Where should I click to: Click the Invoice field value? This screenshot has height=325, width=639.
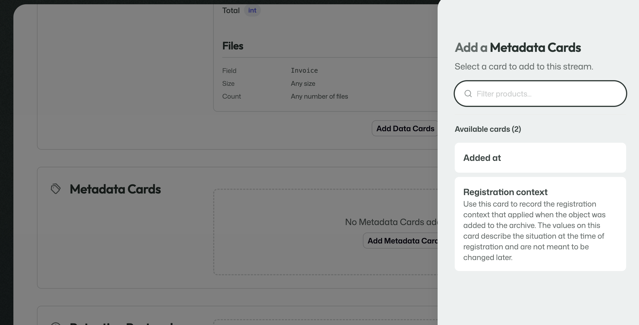click(x=304, y=71)
